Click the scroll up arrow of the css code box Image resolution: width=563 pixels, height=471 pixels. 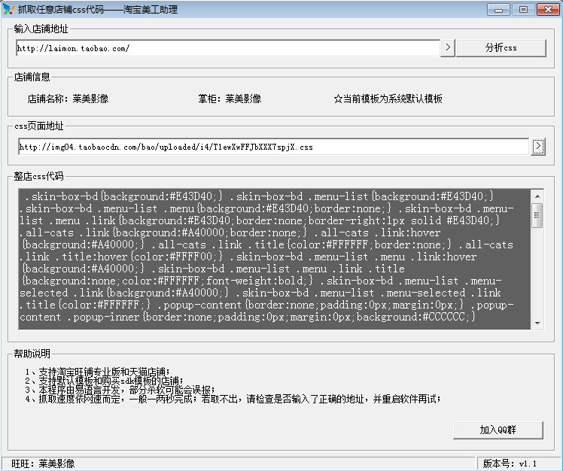click(x=537, y=196)
